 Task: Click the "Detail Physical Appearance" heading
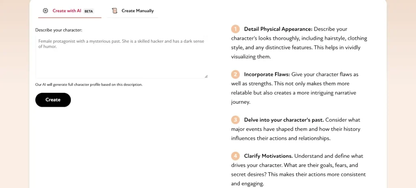278,29
